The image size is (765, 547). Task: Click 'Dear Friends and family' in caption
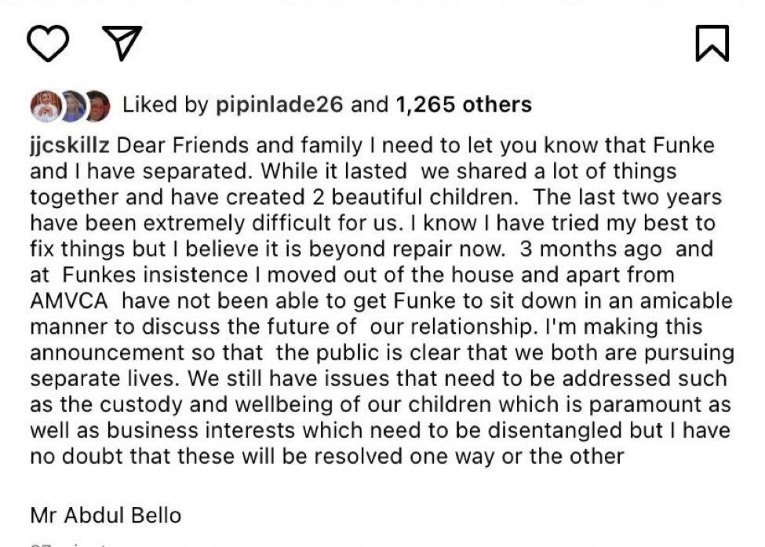tap(239, 146)
